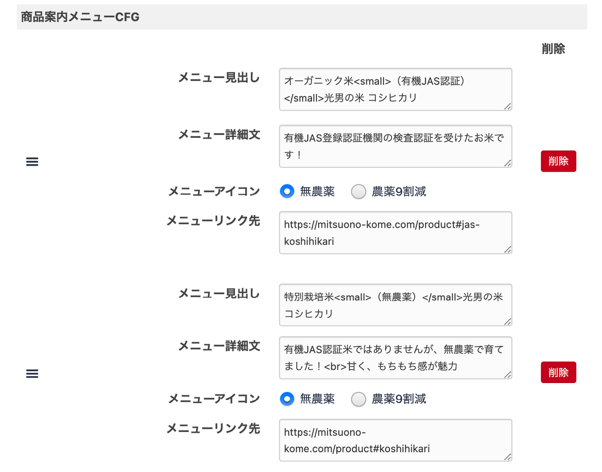Select 無農薬 icon for the first menu
Viewport: 602px width, 472px height.
(287, 192)
